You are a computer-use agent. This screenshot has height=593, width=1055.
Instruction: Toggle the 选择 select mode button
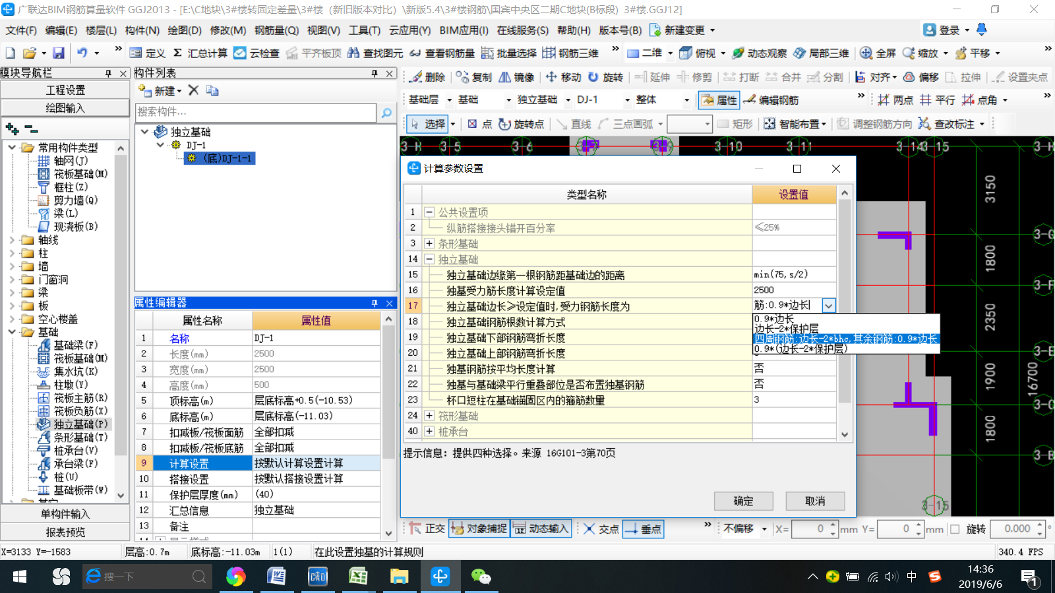click(x=428, y=124)
